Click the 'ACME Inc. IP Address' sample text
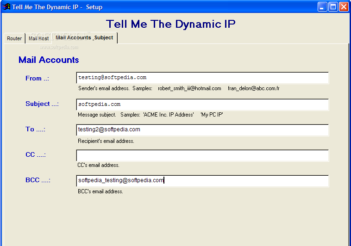351x246 pixels. click(x=169, y=115)
